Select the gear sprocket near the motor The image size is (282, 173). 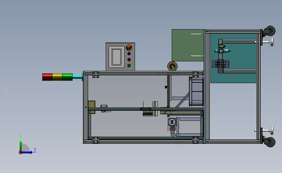172,122
